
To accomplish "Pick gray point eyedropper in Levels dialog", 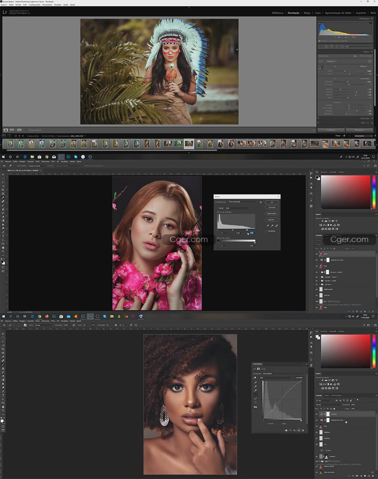I will 272,226.
